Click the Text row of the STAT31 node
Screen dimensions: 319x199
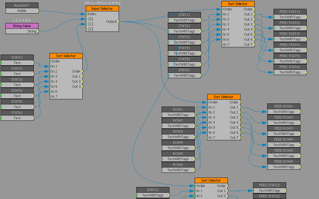coord(17,85)
